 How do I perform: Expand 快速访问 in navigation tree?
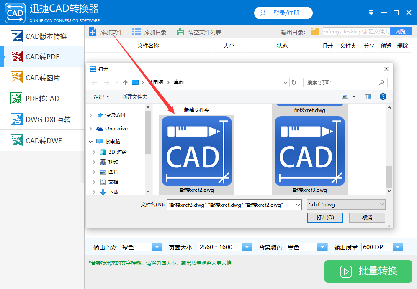(91, 115)
